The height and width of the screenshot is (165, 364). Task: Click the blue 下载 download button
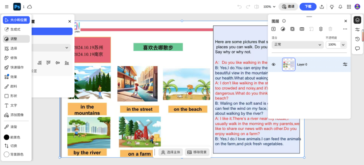point(308,6)
